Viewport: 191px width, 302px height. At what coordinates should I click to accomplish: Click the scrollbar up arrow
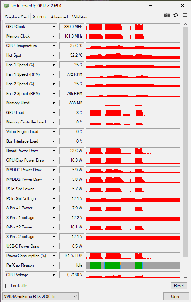point(185,24)
